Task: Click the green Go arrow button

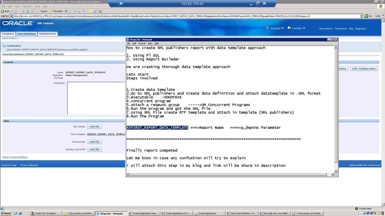Action: 366,16
